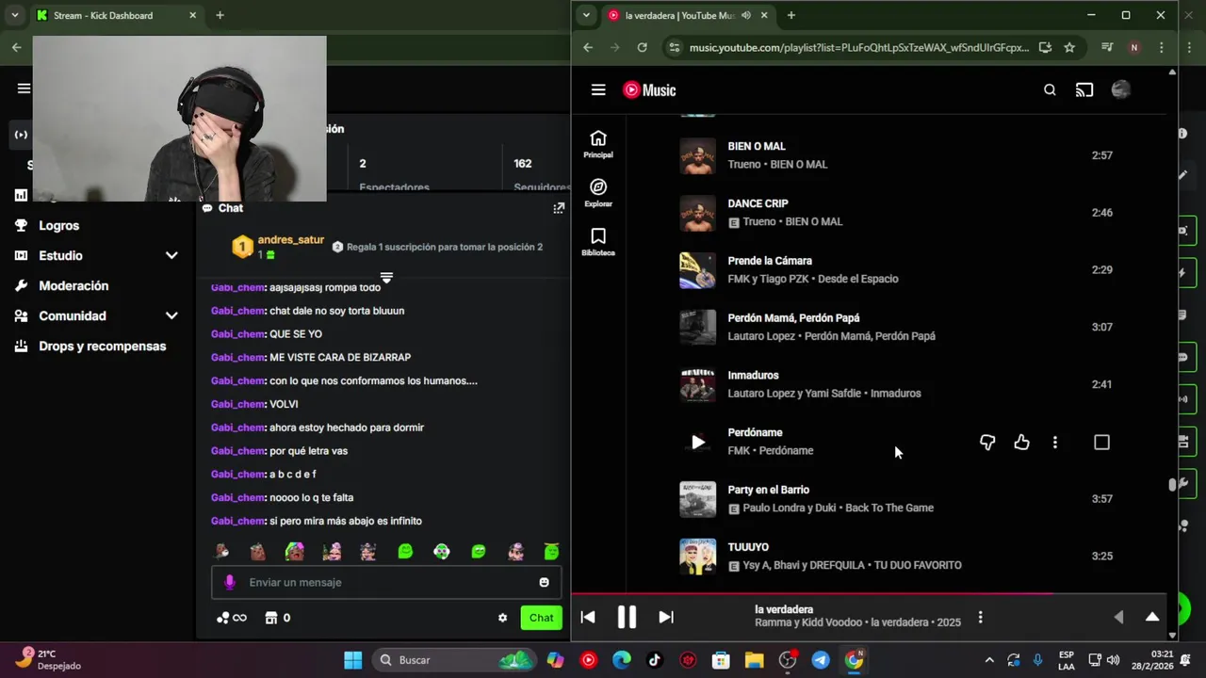Screen dimensions: 1206x678
Task: Expand the player page with up arrow
Action: [x=1151, y=617]
